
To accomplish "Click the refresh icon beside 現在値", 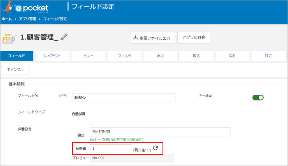I will click(156, 148).
